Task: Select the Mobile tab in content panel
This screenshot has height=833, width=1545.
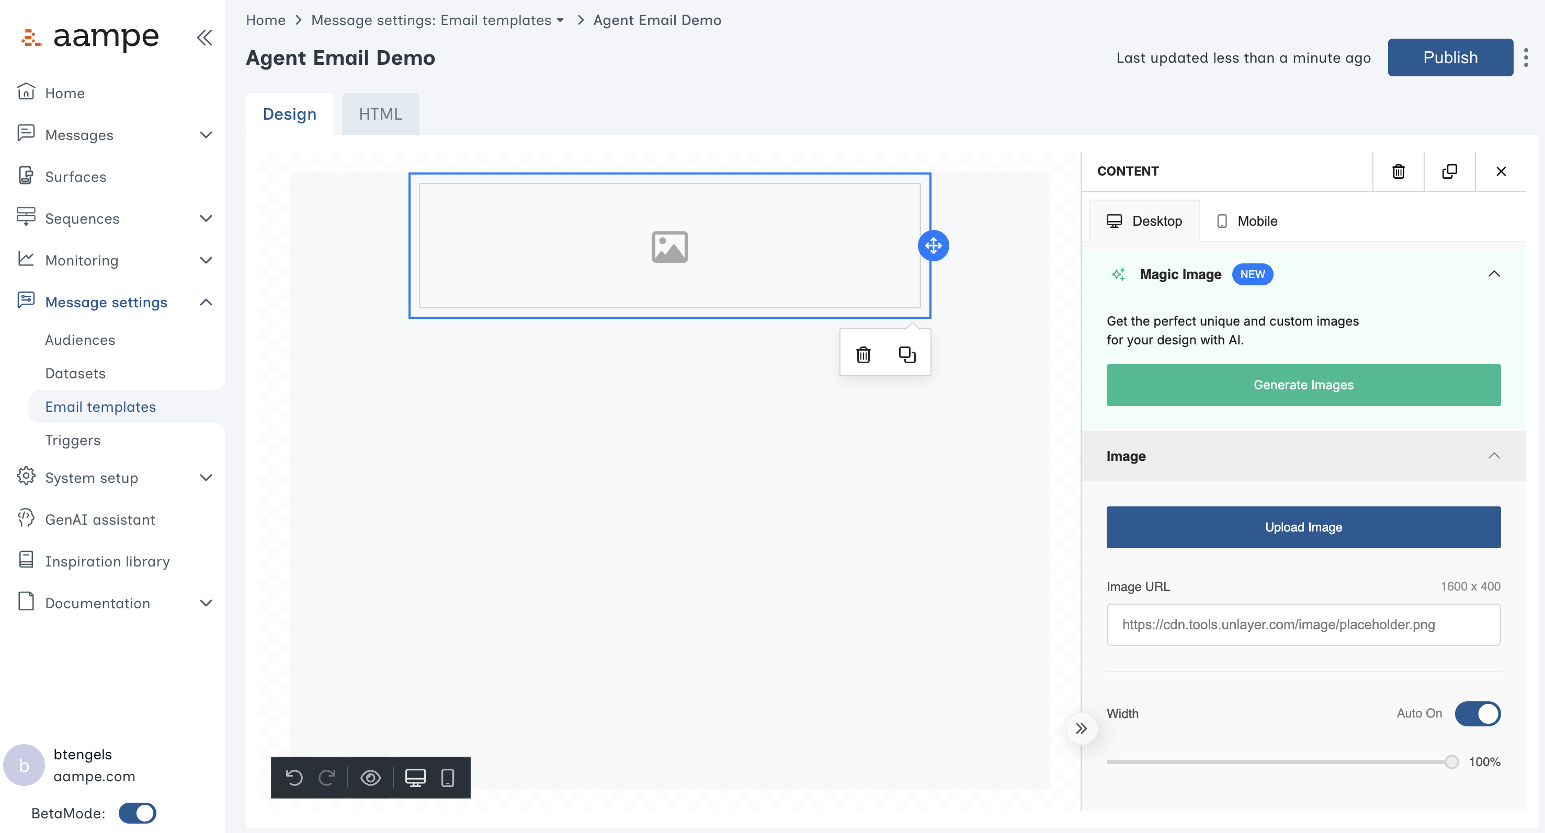Action: pos(1247,221)
